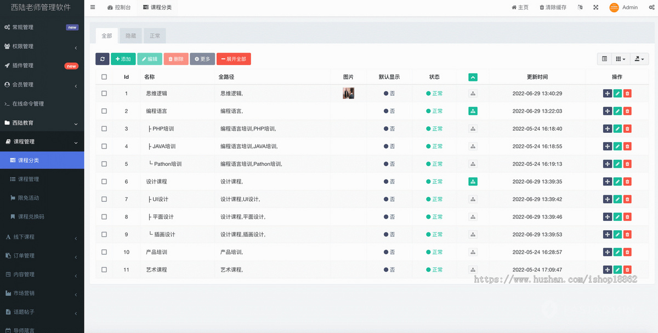Click the edit pencil icon for 艺术课程 row

(617, 269)
